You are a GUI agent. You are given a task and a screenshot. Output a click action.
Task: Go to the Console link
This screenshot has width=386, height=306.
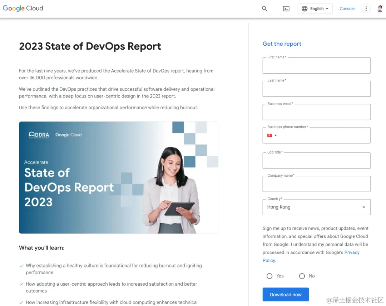347,9
